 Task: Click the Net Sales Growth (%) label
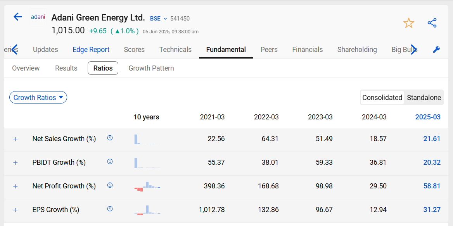[x=64, y=139]
